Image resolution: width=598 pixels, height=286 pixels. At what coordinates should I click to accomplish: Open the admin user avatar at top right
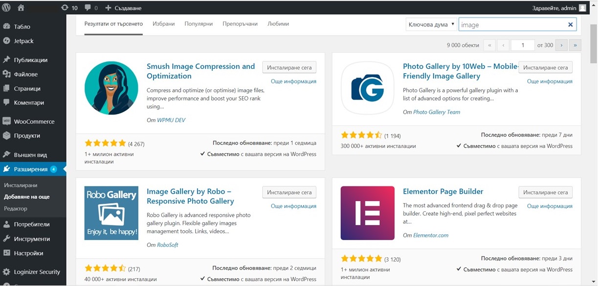582,8
